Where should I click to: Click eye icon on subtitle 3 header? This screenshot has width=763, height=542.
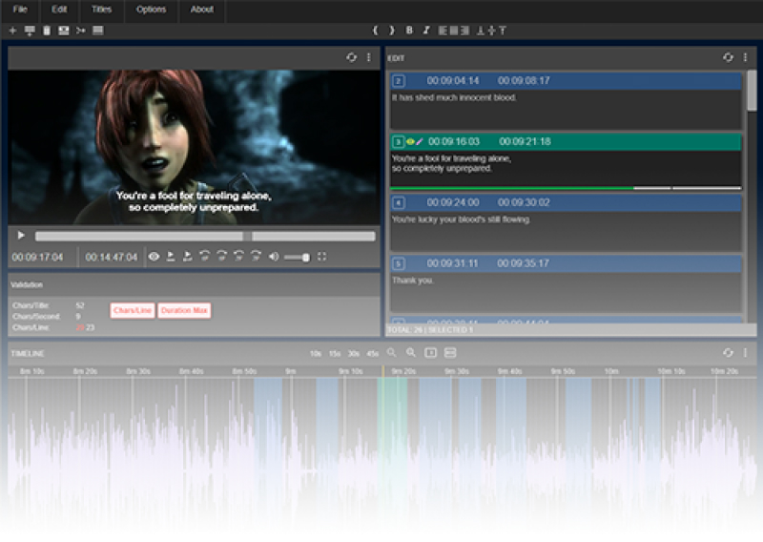(x=410, y=142)
